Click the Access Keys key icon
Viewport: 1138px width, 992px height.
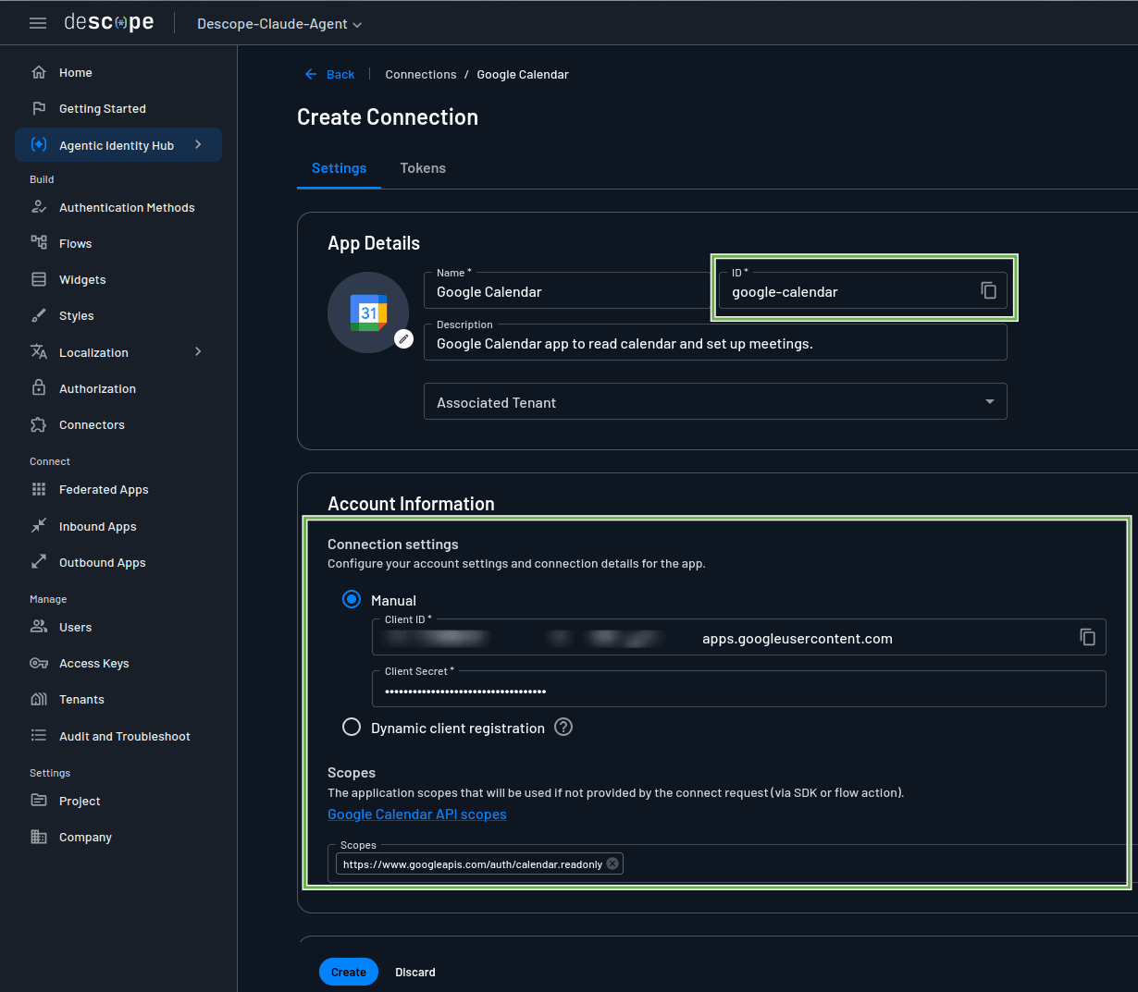point(39,663)
